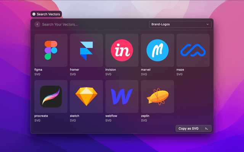Viewport: 244px width, 152px height.
Task: Pick the Webflow logo vector
Action: pyautogui.click(x=122, y=97)
